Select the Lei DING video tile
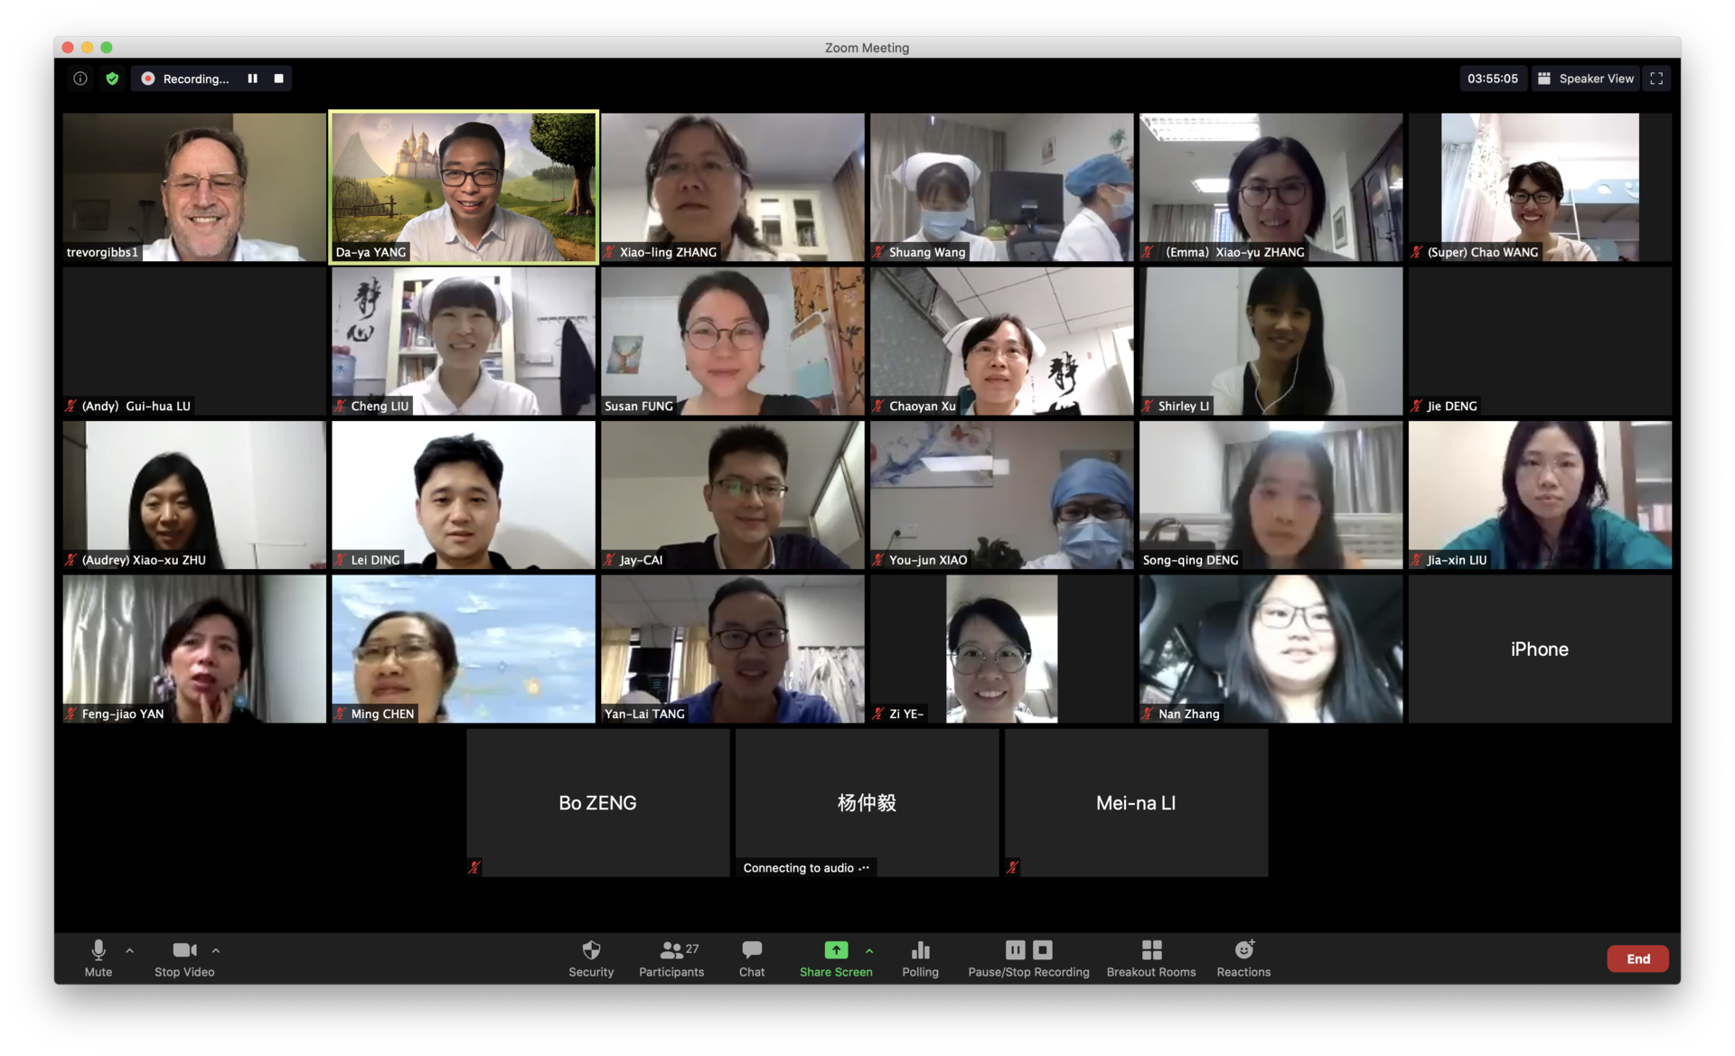The width and height of the screenshot is (1735, 1056). click(x=464, y=495)
